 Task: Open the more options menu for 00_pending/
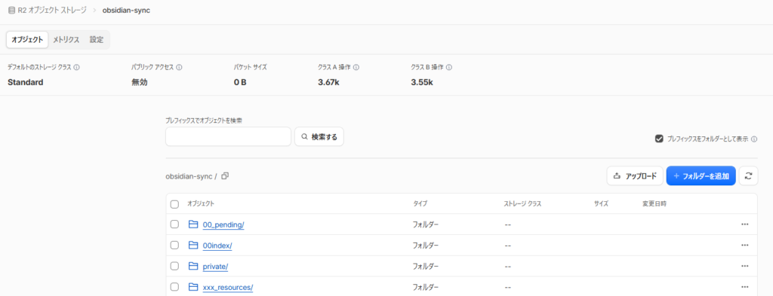[x=744, y=224]
